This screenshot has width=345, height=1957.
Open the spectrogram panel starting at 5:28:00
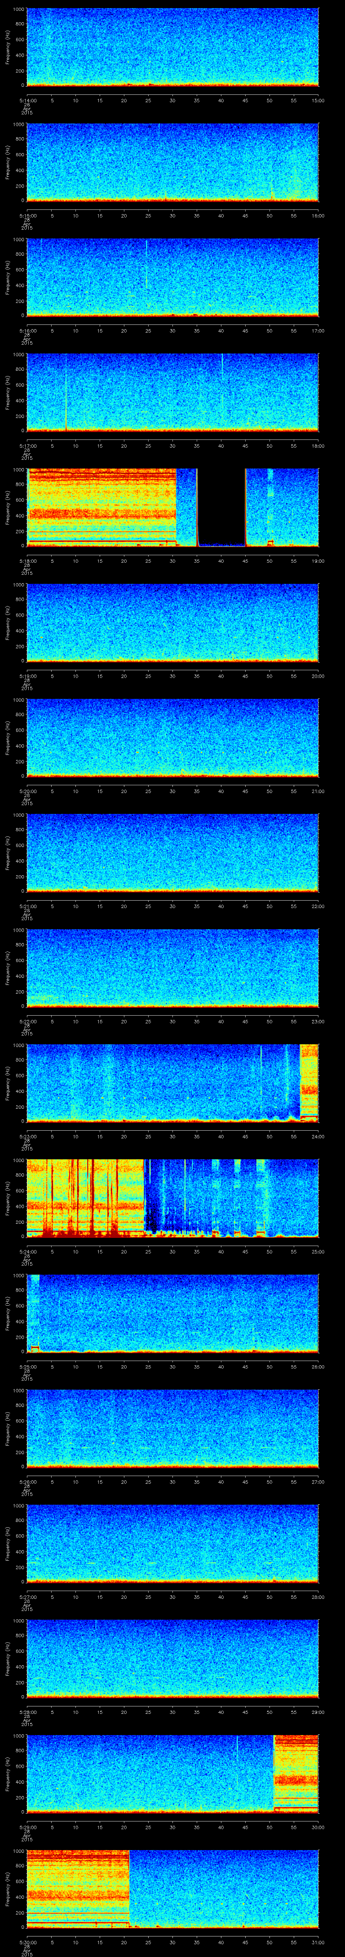172,1658
